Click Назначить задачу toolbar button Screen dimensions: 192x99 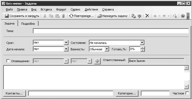pyautogui.click(x=113, y=16)
